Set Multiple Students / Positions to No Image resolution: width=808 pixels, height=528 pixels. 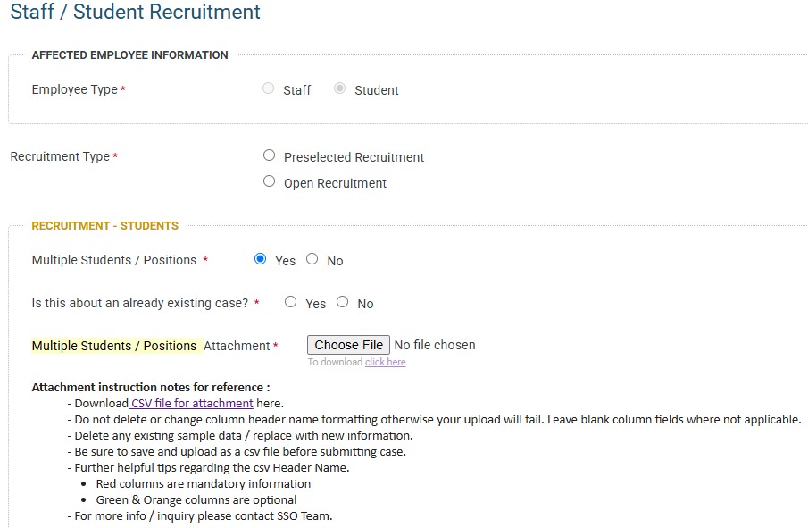click(x=312, y=259)
